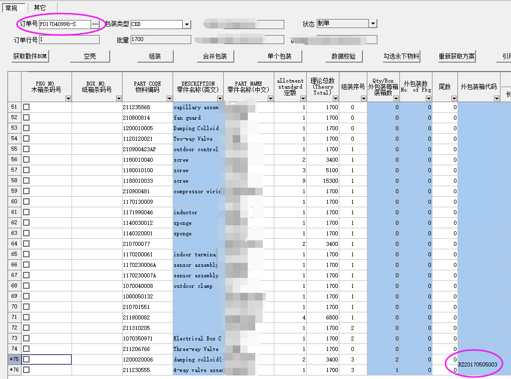Viewport: 511px width, 379px height.
Task: Select the package code BZ20170505003 cell
Action: pos(479,364)
